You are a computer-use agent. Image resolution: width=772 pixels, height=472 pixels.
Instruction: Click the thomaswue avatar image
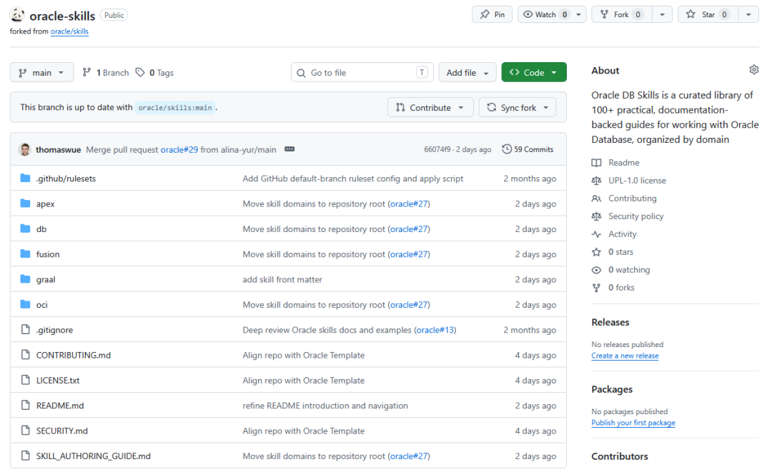(24, 149)
